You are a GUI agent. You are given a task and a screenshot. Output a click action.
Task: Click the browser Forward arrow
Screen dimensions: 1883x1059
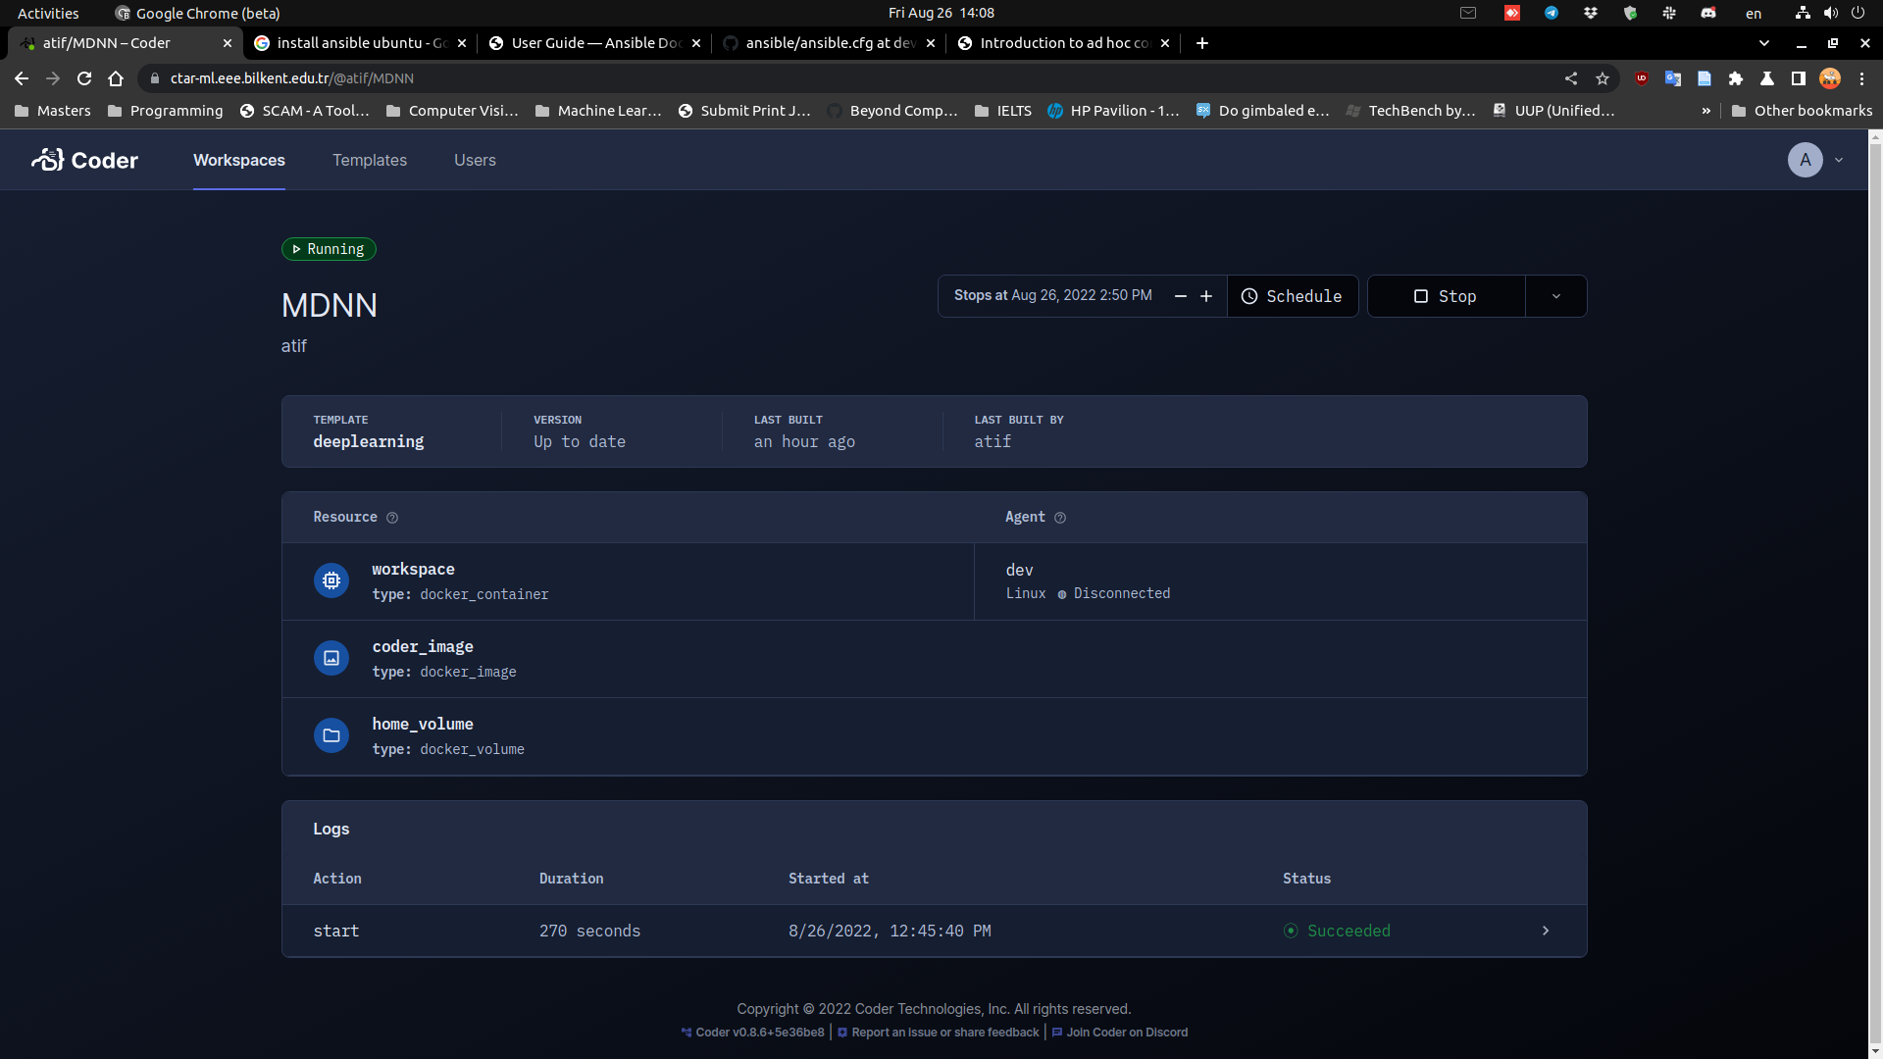click(x=53, y=78)
